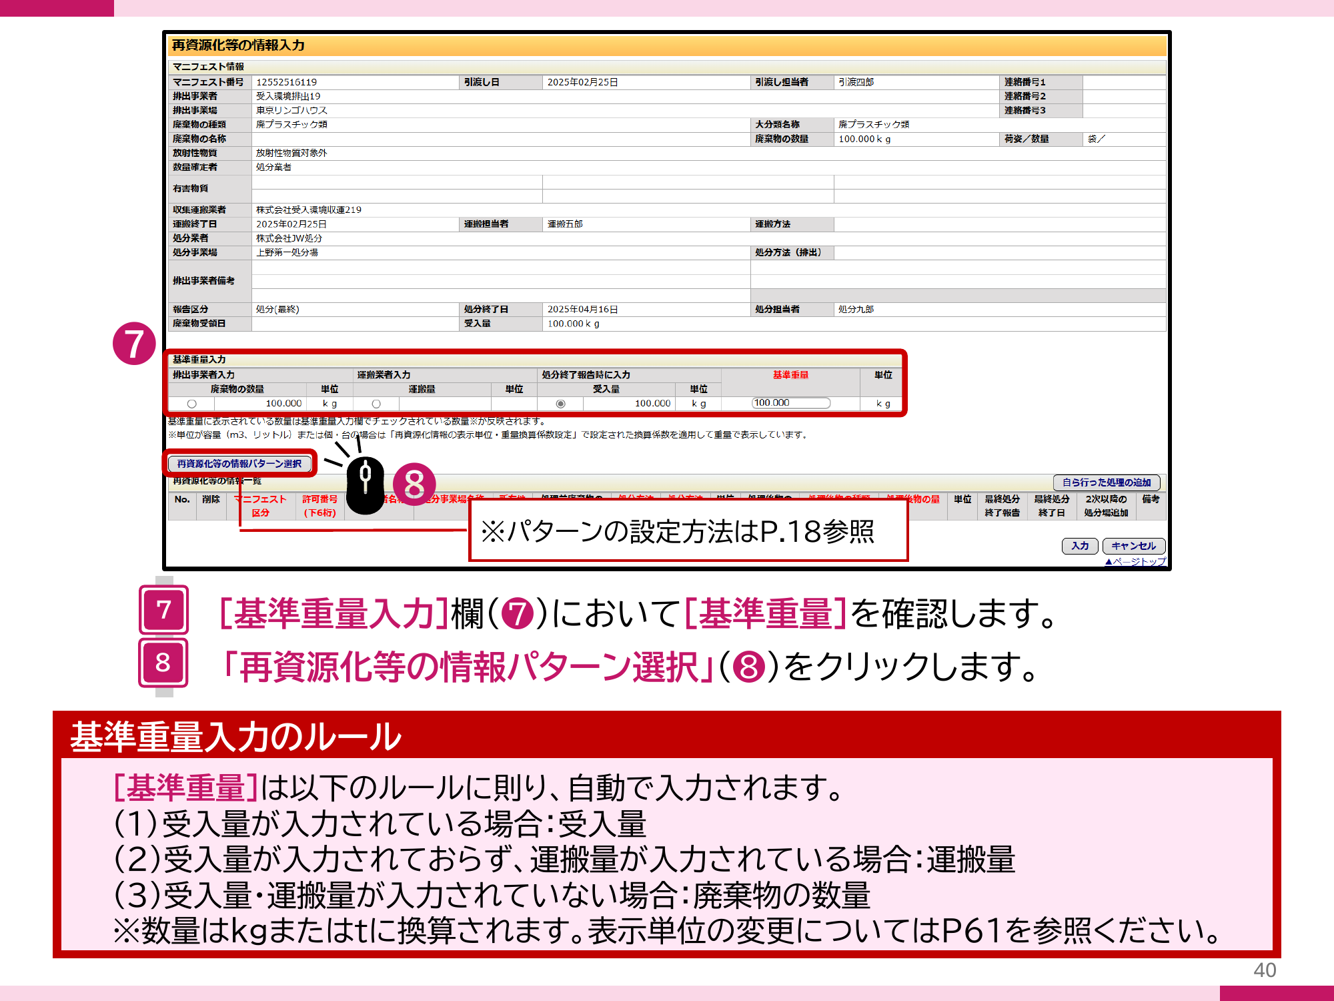Click the 基準重量 input field showing 100.000
Screen dimensions: 1334x1001
tap(791, 403)
